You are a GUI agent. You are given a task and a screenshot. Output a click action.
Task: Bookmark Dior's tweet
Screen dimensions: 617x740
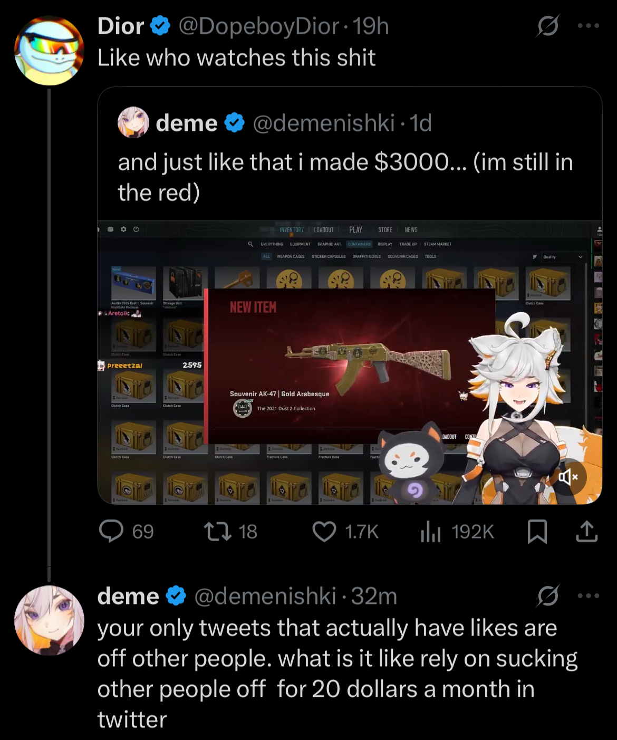click(x=537, y=531)
